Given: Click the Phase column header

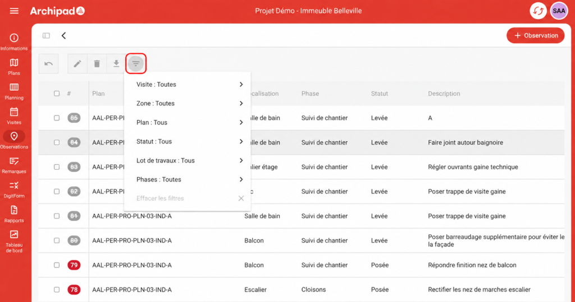Looking at the screenshot, I should (x=310, y=94).
